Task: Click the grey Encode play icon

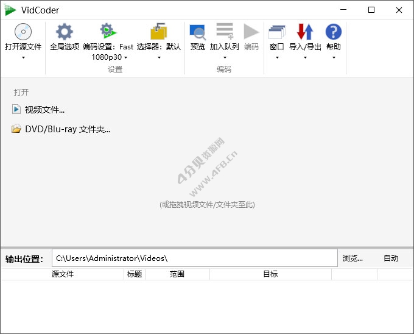Action: tap(251, 32)
